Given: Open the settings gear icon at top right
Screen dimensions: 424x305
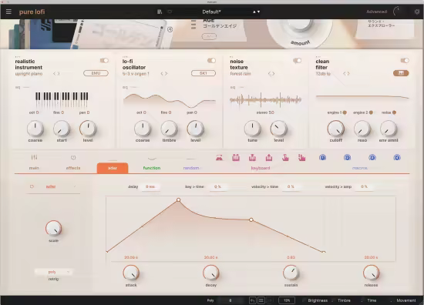Looking at the screenshot, I should click(417, 12).
